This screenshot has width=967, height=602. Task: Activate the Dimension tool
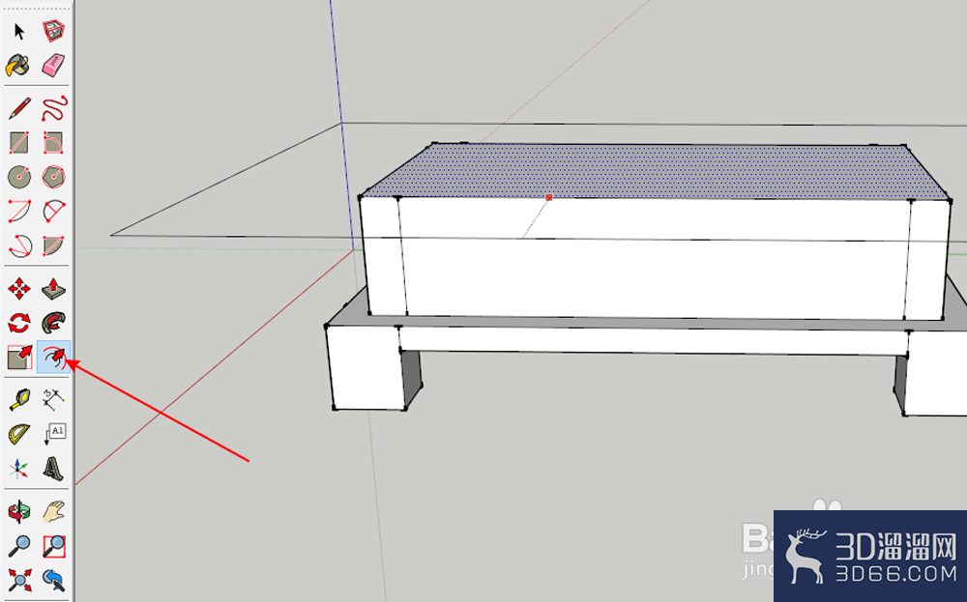53,400
